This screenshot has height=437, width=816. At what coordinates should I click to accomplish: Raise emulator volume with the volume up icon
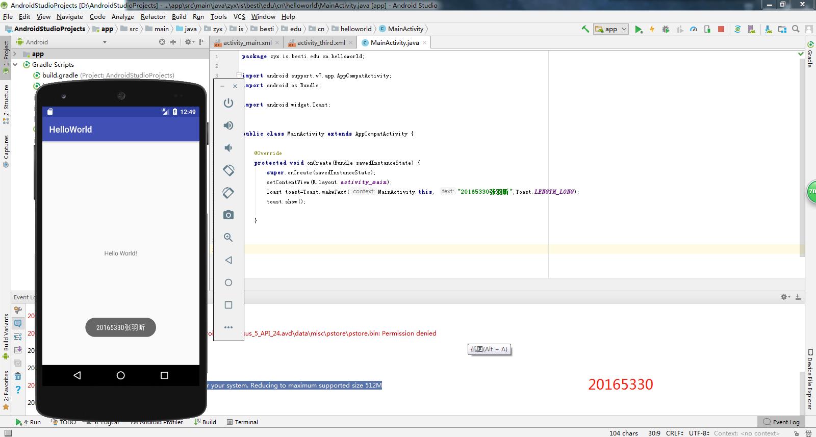pos(228,125)
